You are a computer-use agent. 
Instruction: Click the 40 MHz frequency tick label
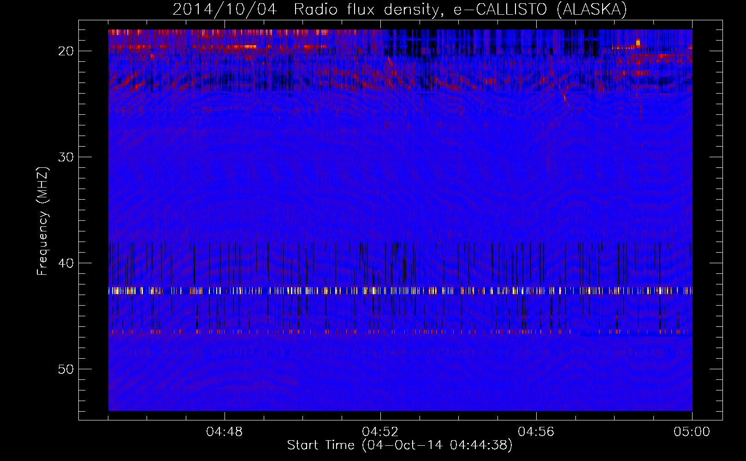pyautogui.click(x=66, y=263)
